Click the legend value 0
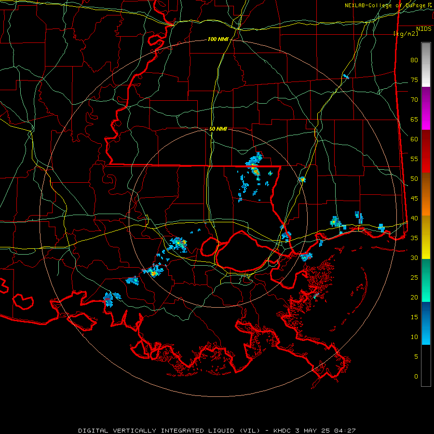Viewport: 434px width, 434px height. tap(416, 377)
